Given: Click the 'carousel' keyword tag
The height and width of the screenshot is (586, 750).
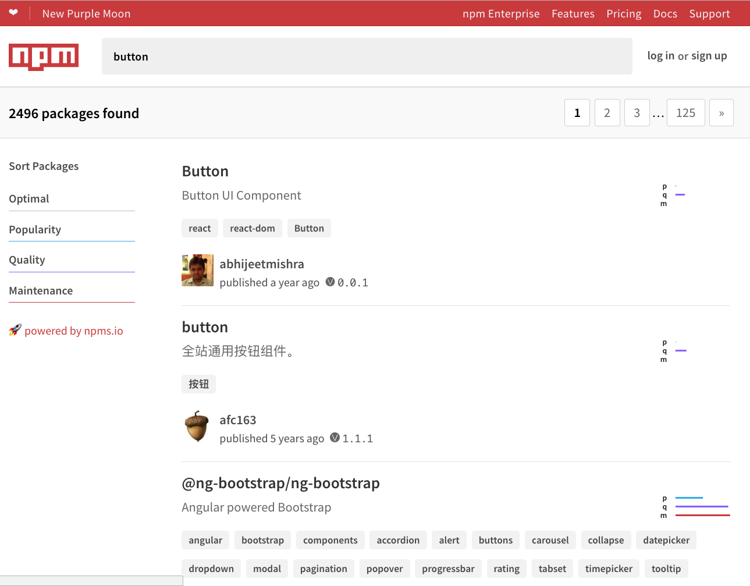Looking at the screenshot, I should [x=550, y=540].
